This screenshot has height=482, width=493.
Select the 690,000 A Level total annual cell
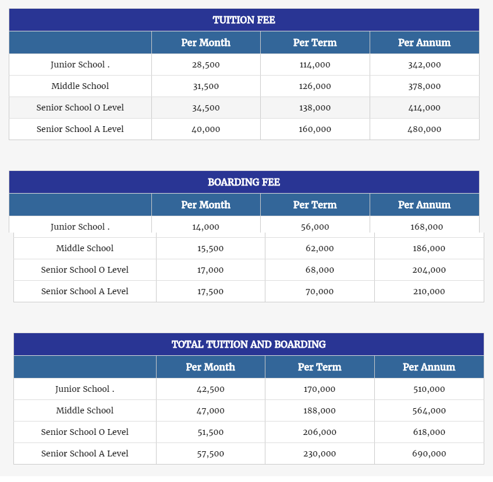429,454
